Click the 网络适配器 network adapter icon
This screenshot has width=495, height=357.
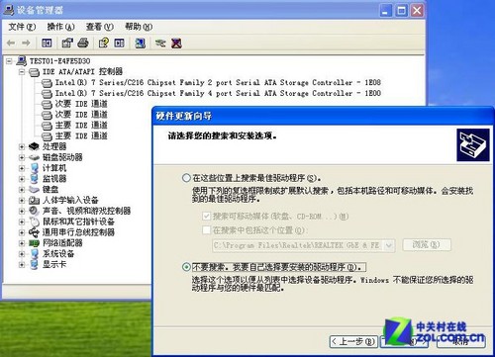click(34, 243)
